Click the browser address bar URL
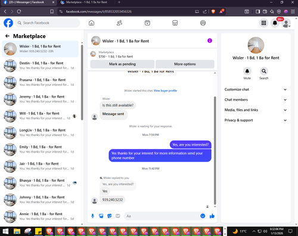Viewport: 298px width, 236px height. [x=99, y=11]
